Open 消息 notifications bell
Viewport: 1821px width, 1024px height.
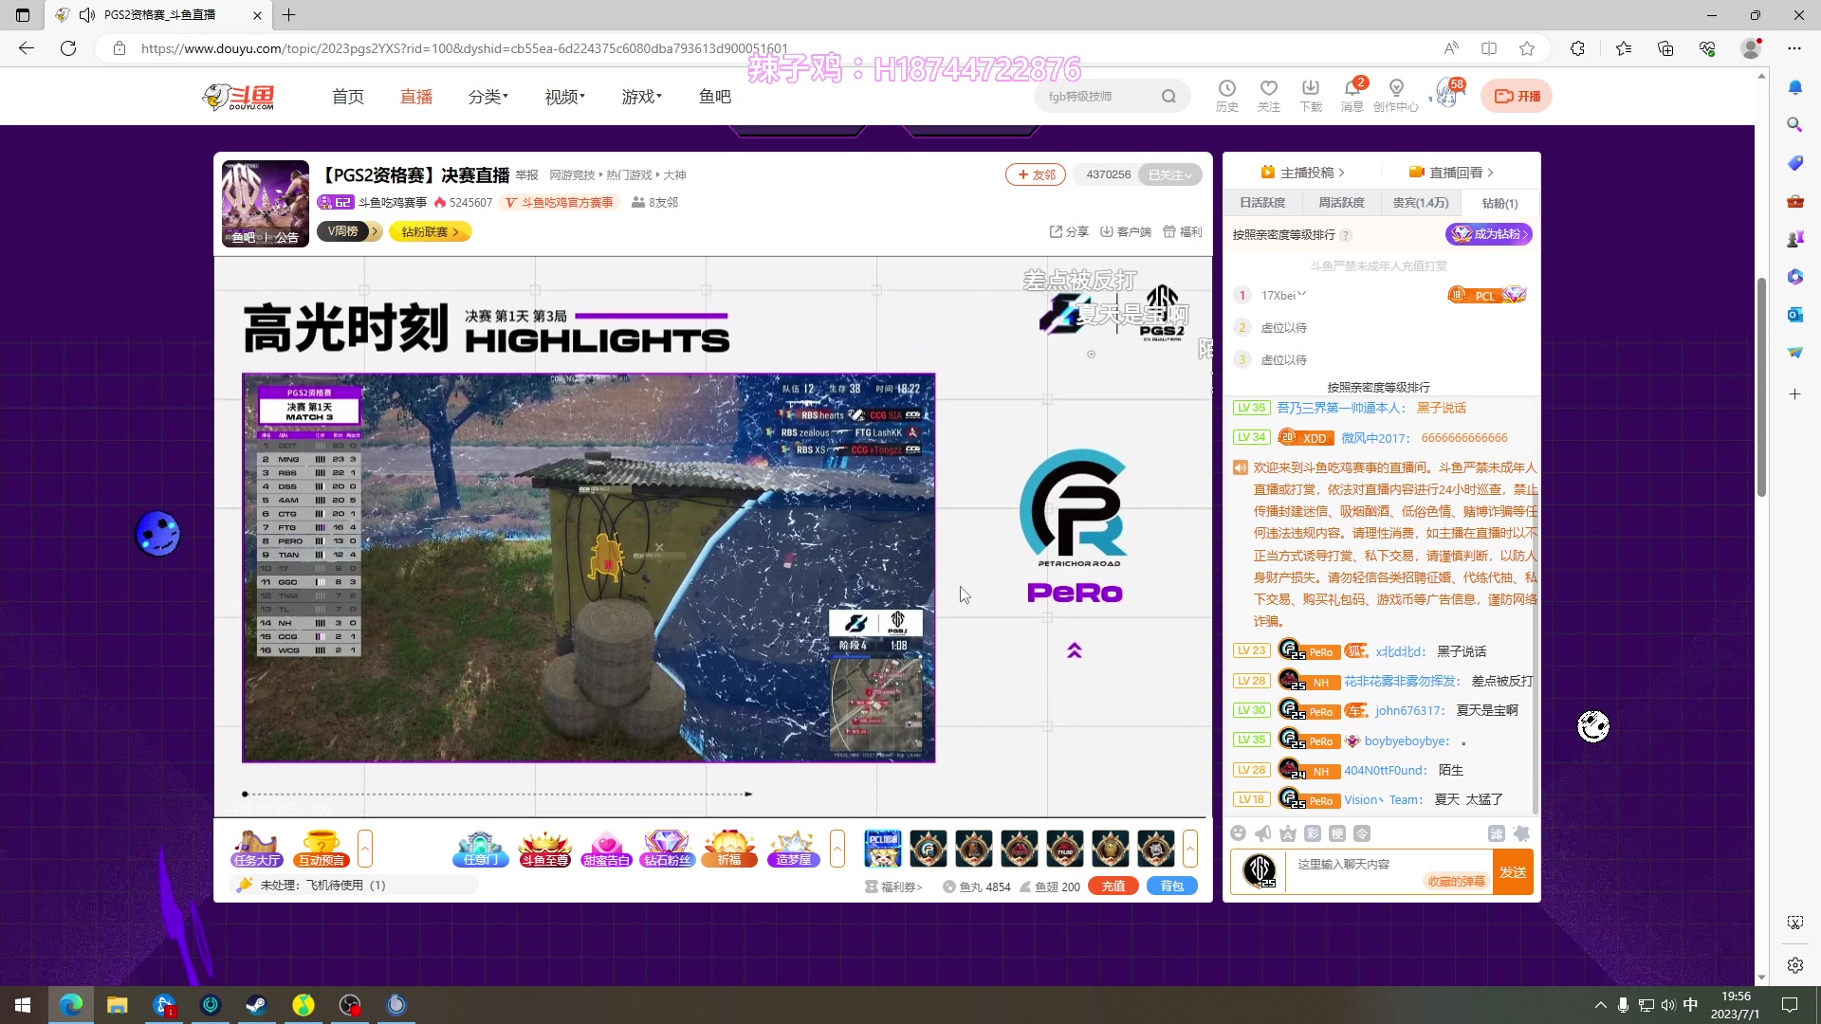pyautogui.click(x=1352, y=96)
